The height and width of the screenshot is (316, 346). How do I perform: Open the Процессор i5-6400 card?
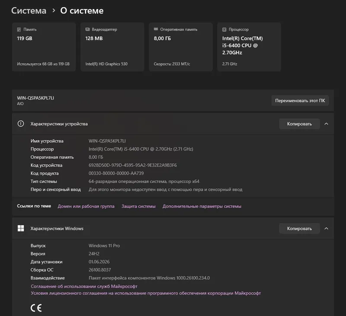click(249, 47)
